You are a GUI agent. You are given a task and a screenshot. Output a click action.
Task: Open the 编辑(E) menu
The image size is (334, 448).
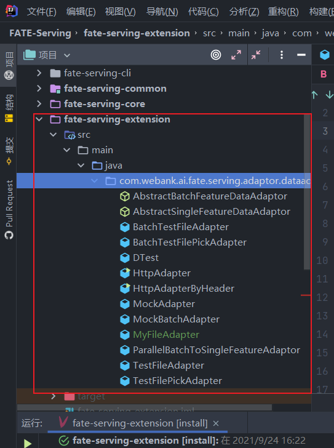[81, 12]
